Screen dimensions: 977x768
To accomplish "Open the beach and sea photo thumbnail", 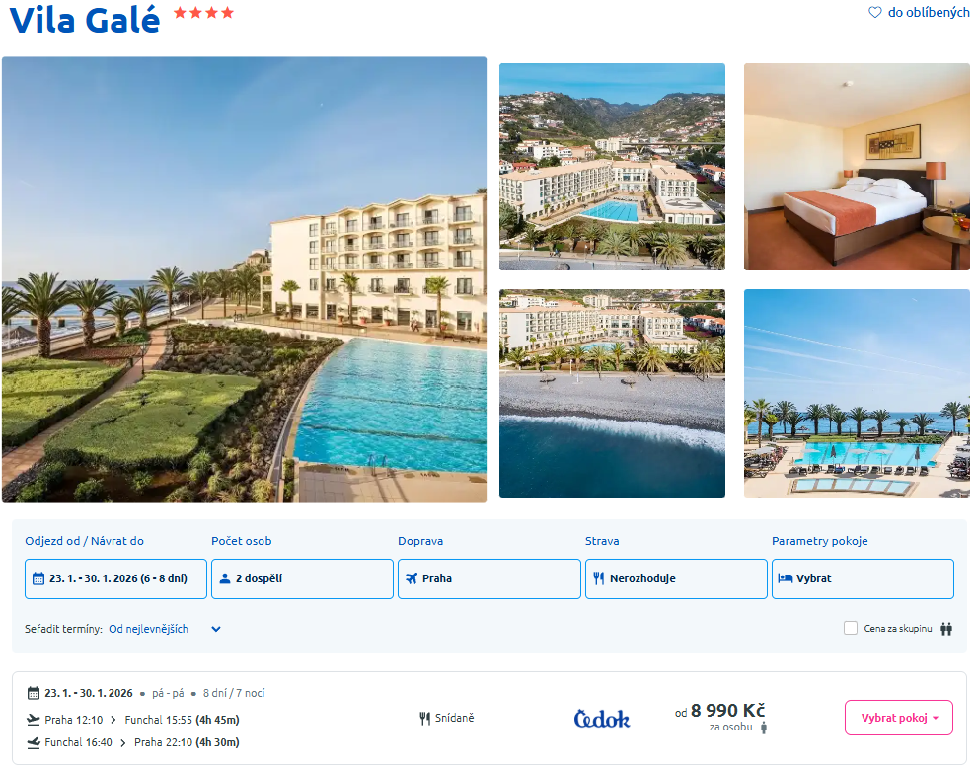I will (x=612, y=393).
